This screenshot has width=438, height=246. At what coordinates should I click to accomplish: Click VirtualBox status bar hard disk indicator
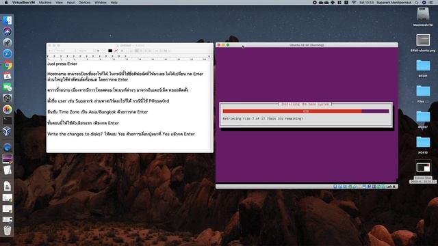335,187
